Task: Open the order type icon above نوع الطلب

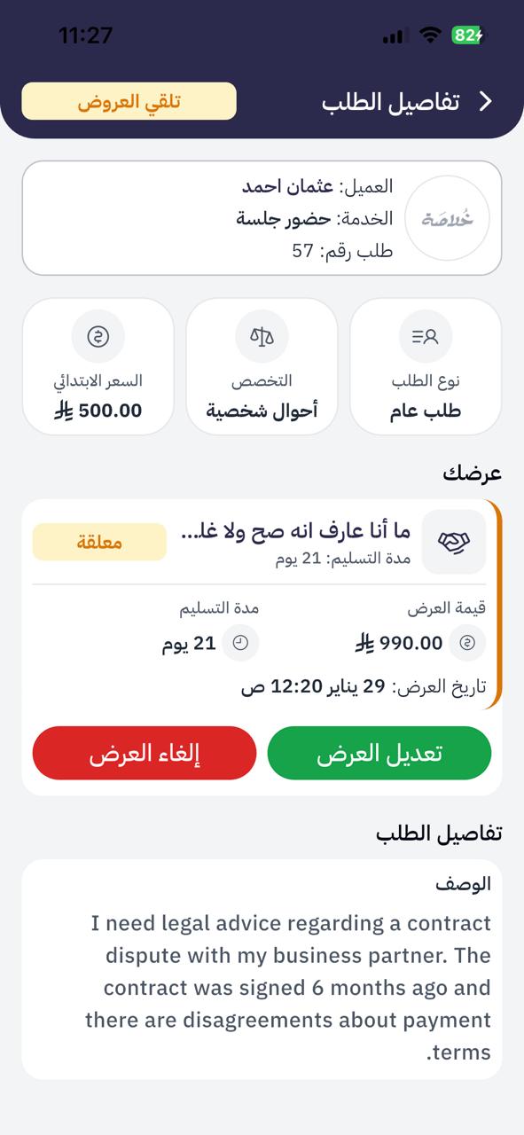Action: [425, 337]
